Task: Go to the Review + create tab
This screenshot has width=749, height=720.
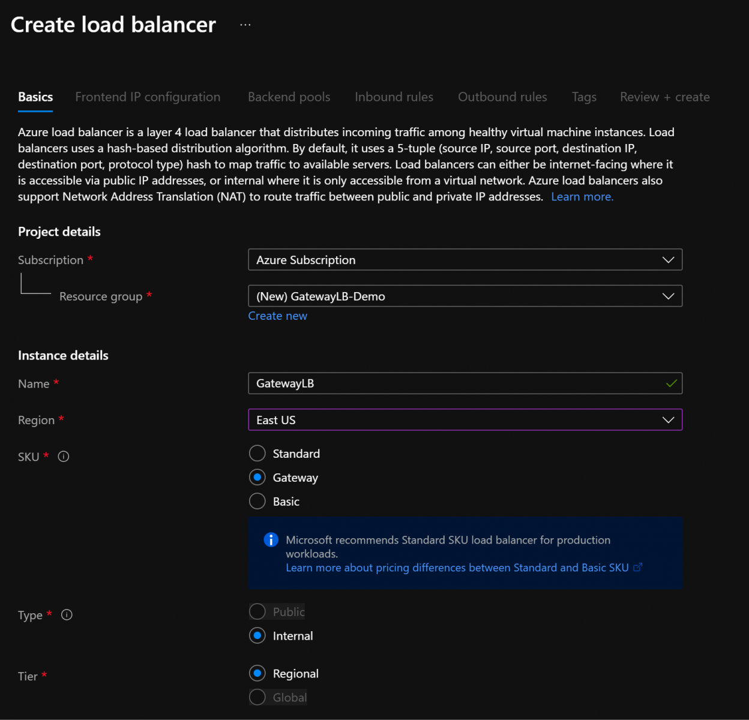Action: 664,97
